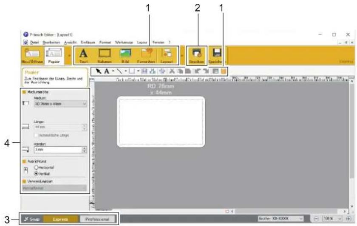Click the Drucken (print) icon
The width and height of the screenshot is (357, 226).
196,55
